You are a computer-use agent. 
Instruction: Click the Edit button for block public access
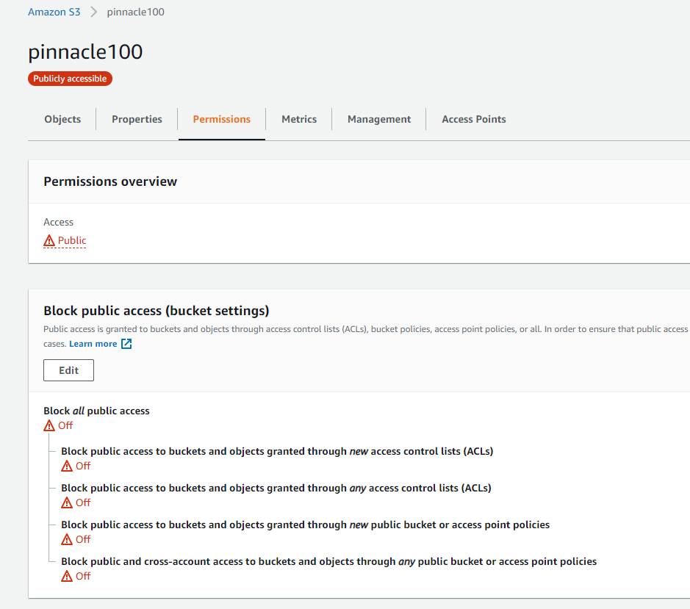68,370
